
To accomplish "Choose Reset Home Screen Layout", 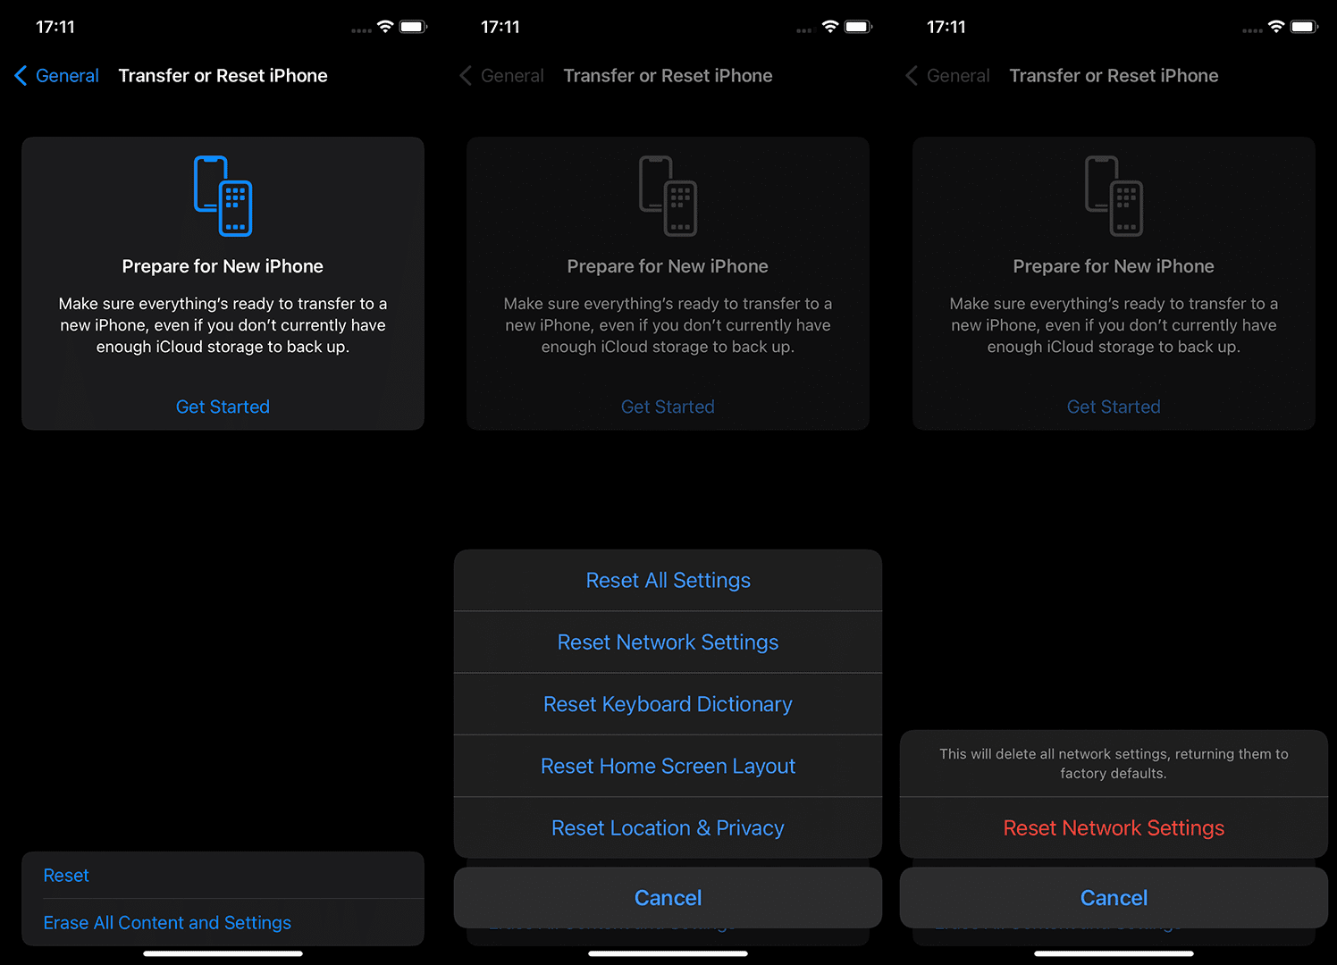I will pyautogui.click(x=668, y=766).
